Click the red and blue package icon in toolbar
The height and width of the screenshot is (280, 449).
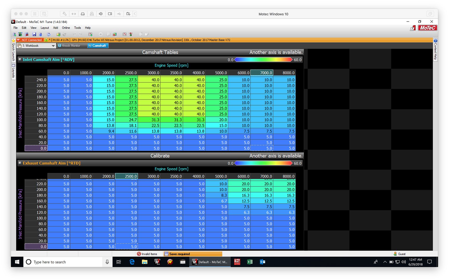pyautogui.click(x=26, y=34)
